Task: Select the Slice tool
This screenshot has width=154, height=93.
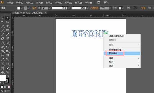Action: point(7,68)
